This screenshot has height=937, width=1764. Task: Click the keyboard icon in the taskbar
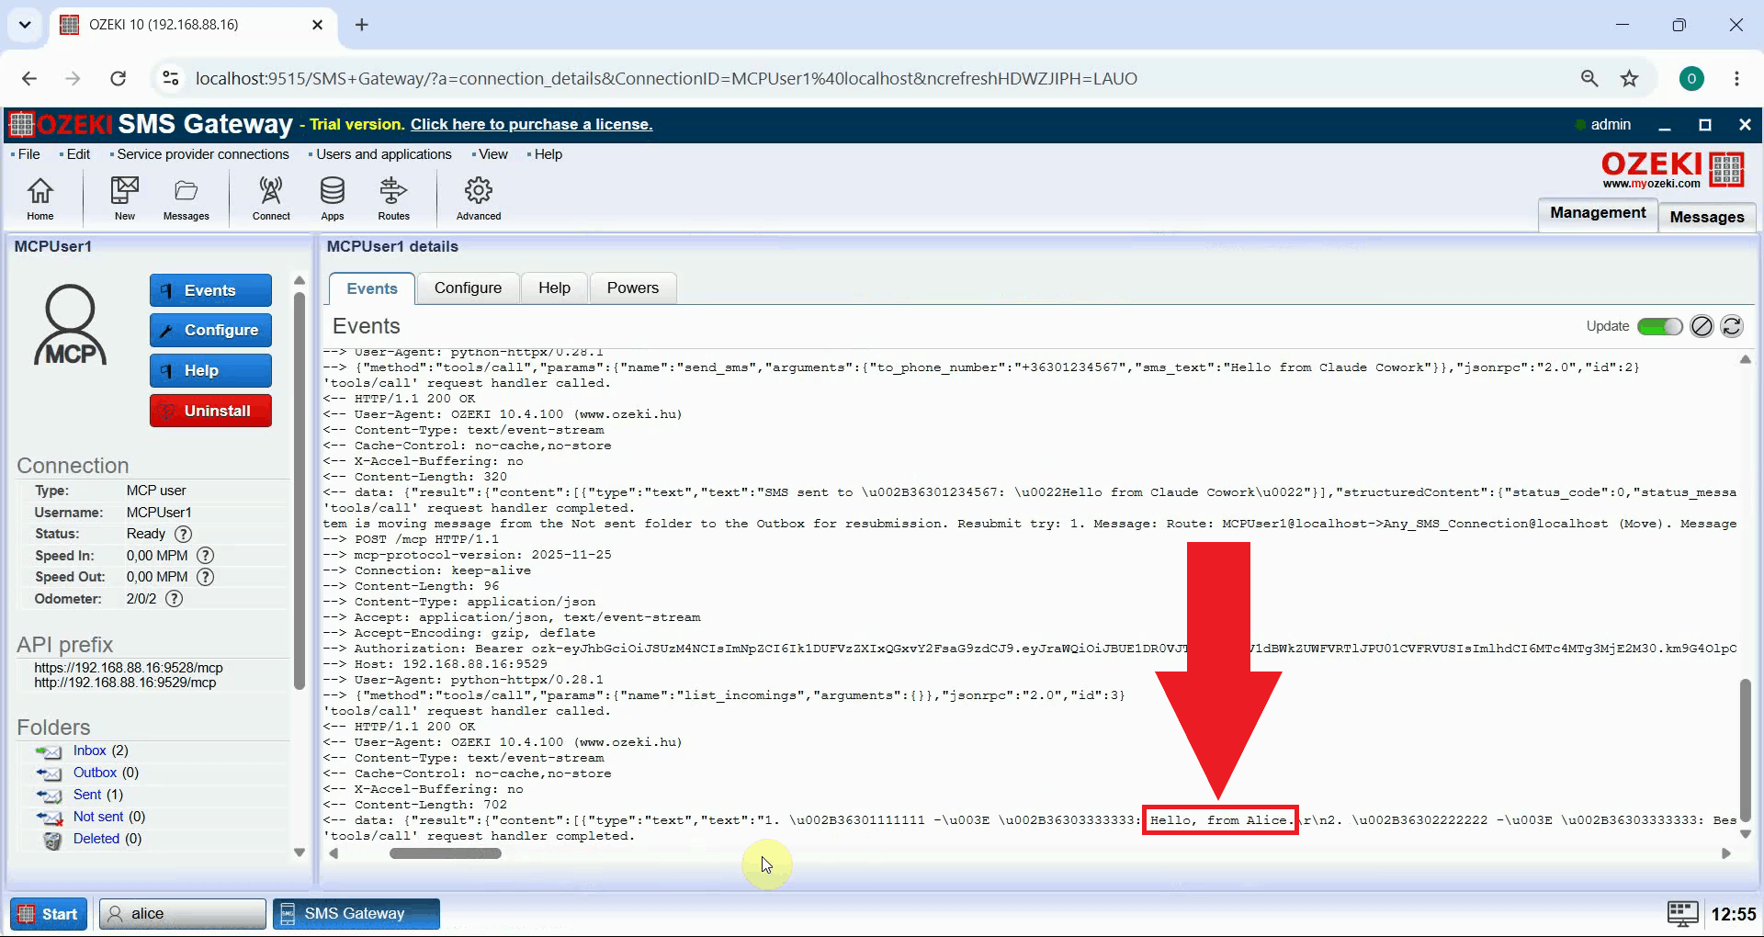point(1683,914)
